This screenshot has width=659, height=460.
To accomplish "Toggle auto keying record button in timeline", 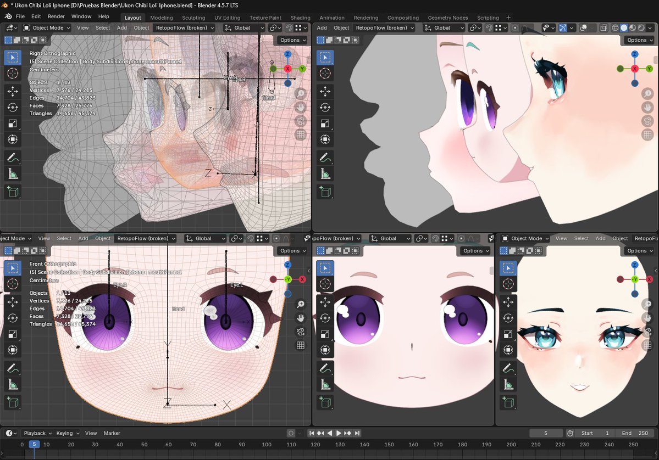I will pyautogui.click(x=291, y=433).
